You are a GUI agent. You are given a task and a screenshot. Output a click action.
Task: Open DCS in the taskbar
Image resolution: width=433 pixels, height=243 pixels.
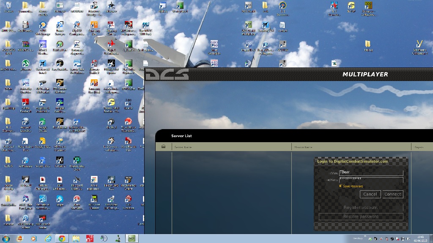(x=132, y=238)
